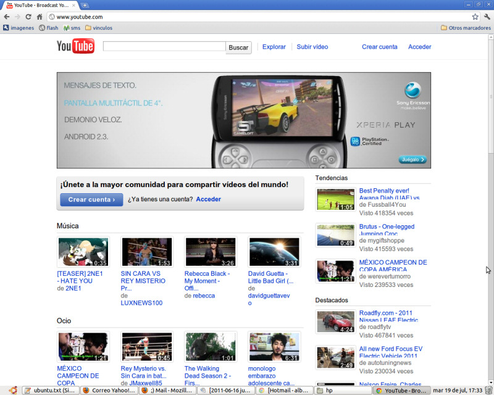Click the PlayStation Certified badge in the ad
This screenshot has height=395, width=494.
pos(370,141)
